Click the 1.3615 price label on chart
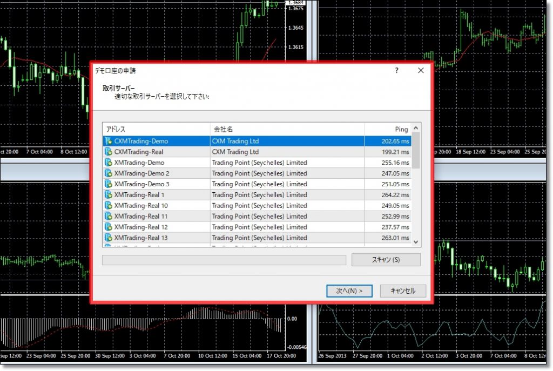Viewport: 553px width, 371px height. (295, 47)
